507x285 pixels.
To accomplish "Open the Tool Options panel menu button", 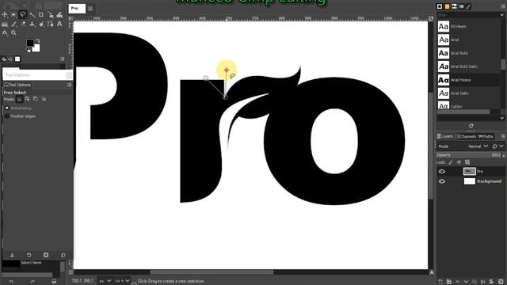I will pyautogui.click(x=69, y=85).
